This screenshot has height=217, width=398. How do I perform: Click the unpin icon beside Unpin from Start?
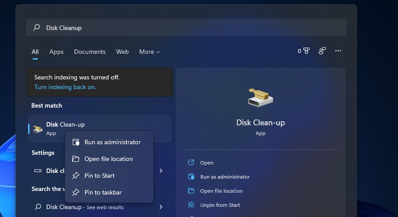click(191, 205)
